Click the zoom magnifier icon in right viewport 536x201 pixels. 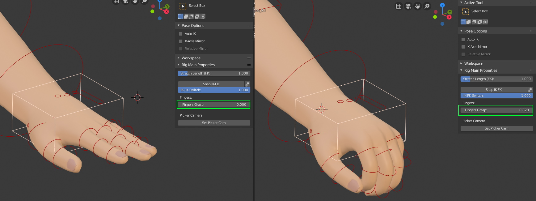coord(427,6)
